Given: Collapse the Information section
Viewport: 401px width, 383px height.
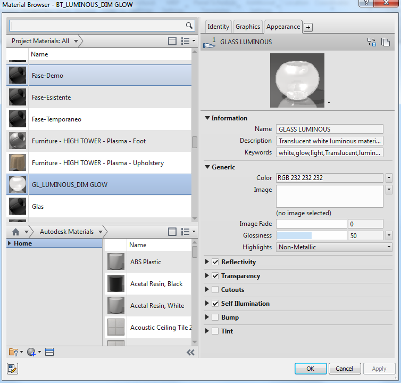Looking at the screenshot, I should (x=207, y=118).
